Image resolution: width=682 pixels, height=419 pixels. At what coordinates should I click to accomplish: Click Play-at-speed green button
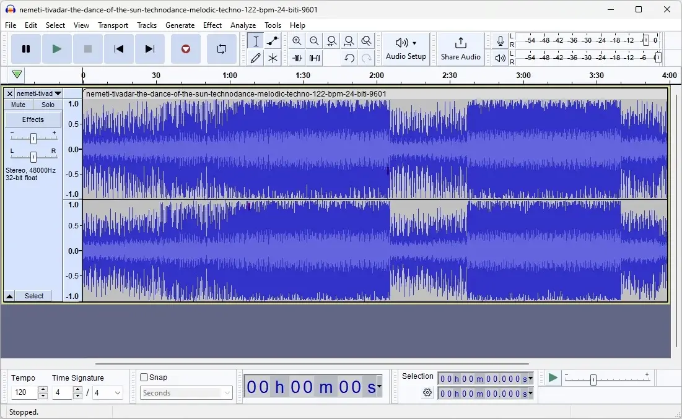point(553,378)
